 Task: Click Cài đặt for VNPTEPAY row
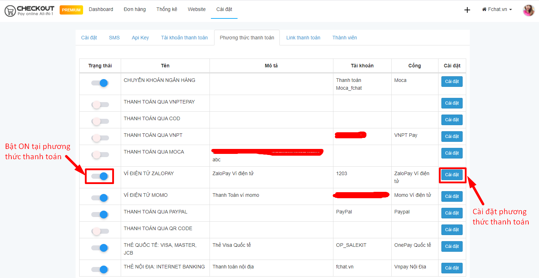(452, 103)
